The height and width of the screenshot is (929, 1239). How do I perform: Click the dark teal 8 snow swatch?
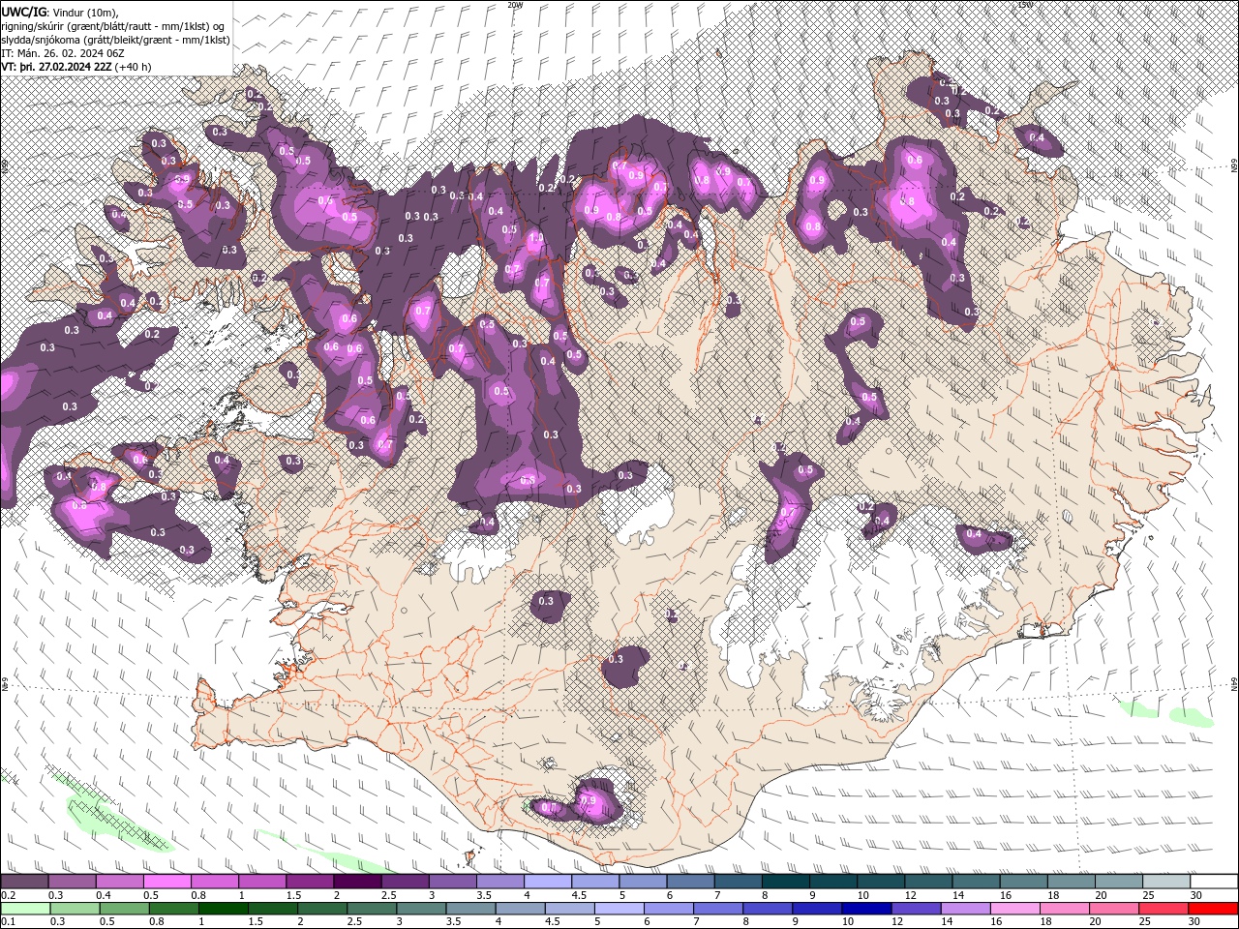pyautogui.click(x=785, y=882)
